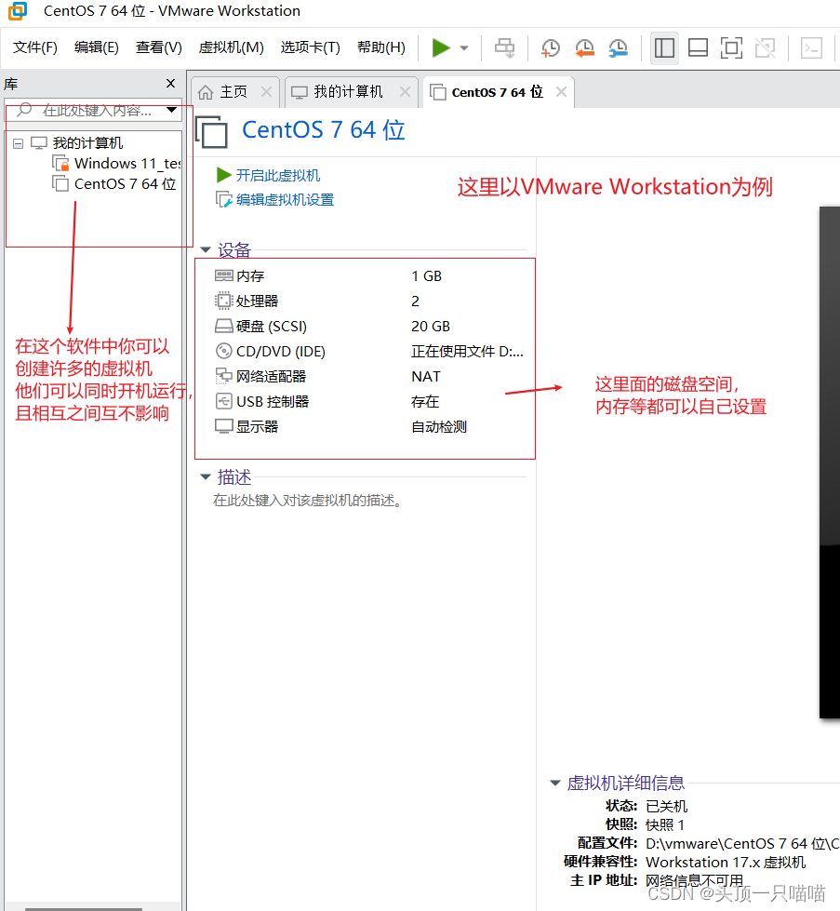
Task: Select the NAT network adapter value
Action: (x=426, y=377)
